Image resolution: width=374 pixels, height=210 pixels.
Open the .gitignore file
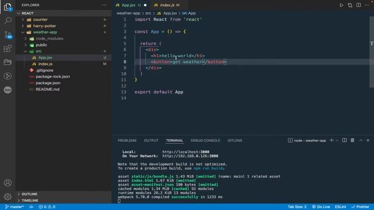64,70
